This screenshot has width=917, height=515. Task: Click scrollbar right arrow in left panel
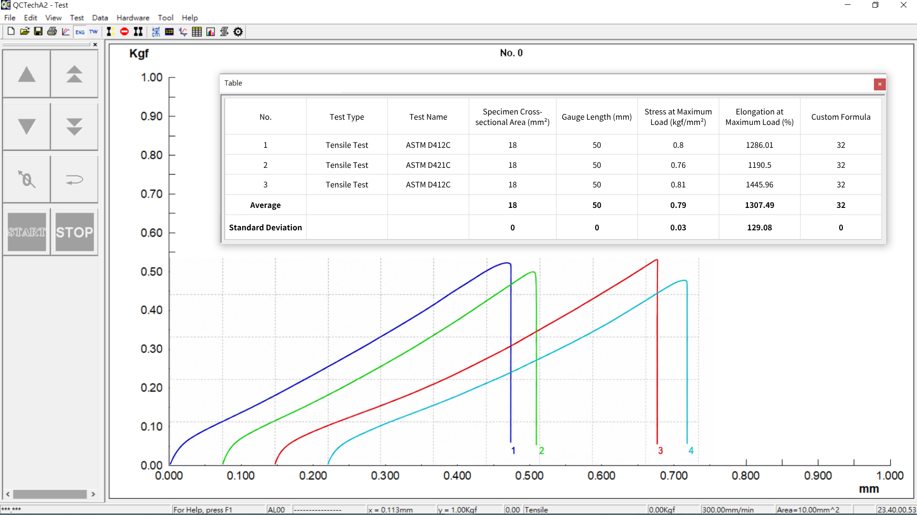coord(93,494)
